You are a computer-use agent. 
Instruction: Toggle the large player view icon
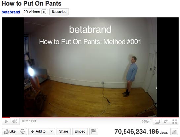pyautogui.click(x=157, y=121)
